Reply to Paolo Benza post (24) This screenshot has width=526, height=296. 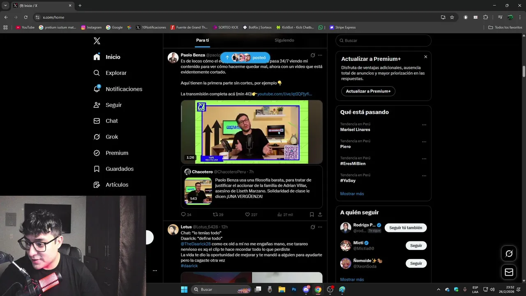186,215
